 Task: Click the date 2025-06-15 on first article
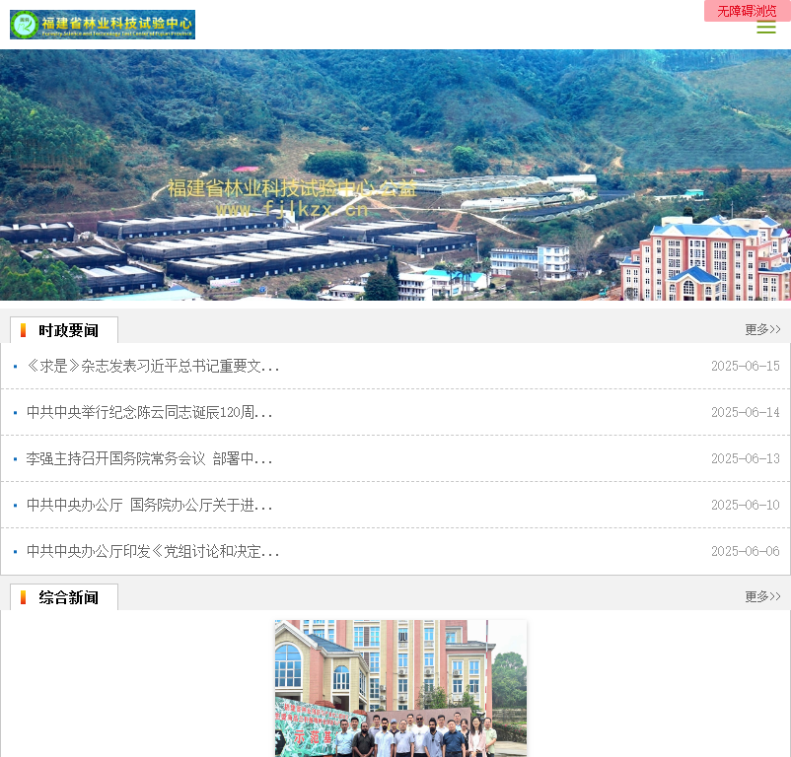(746, 366)
